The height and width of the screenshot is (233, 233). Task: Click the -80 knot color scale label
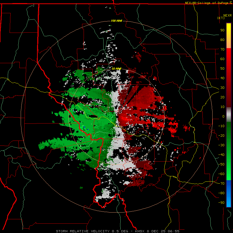(221, 193)
